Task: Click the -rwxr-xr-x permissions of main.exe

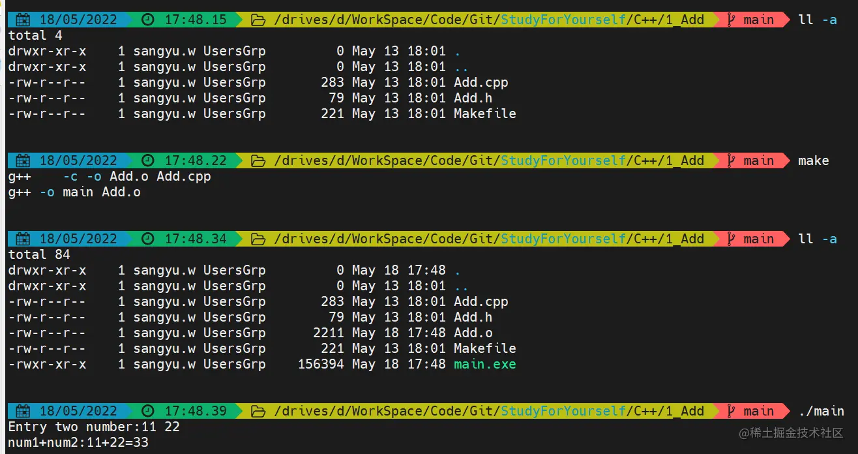Action: click(x=47, y=364)
